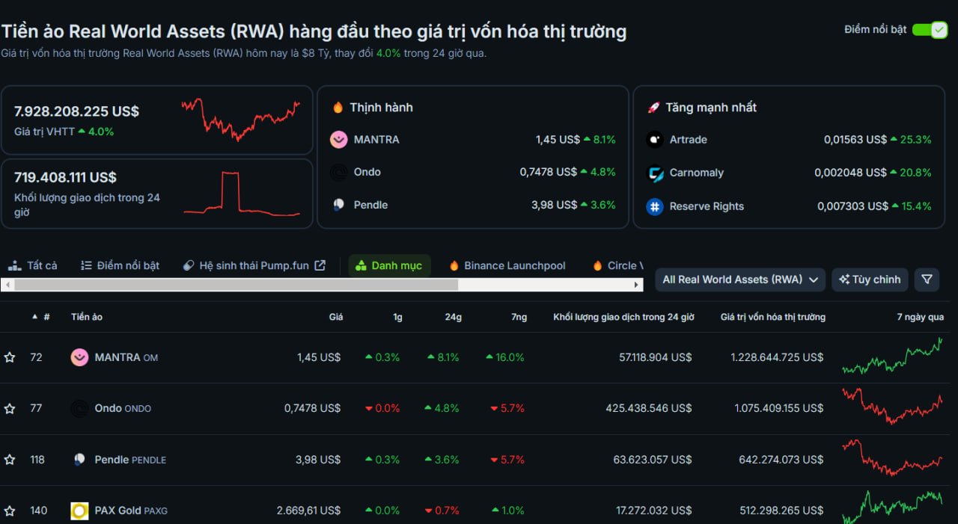
Task: Click the horizontal tab scrollbar thumb
Action: pyautogui.click(x=236, y=285)
